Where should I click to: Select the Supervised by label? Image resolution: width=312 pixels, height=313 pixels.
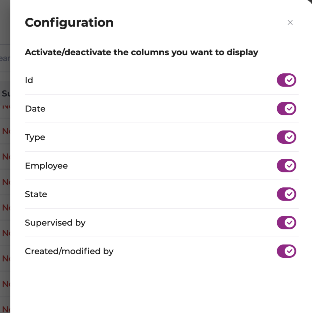55,223
